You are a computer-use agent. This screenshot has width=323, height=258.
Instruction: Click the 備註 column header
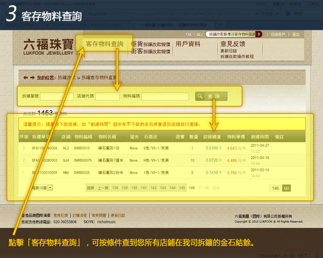(280, 137)
